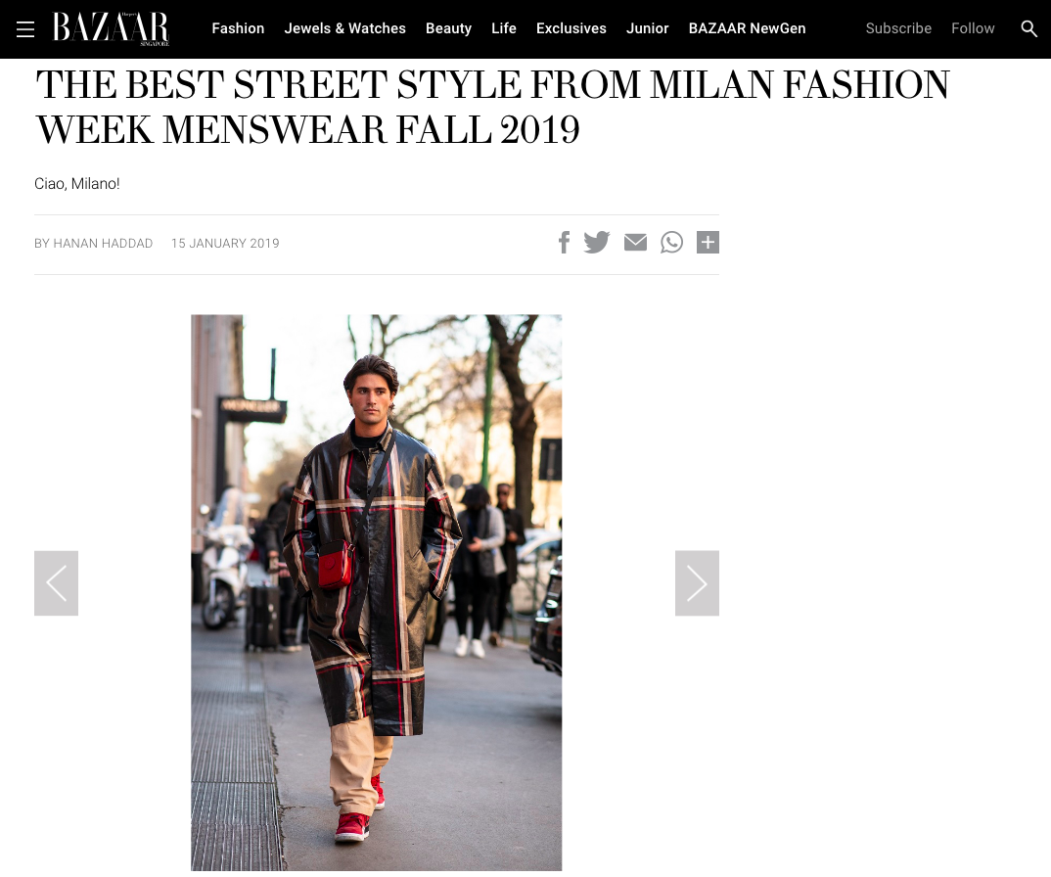Select Beauty in the navigation bar
The height and width of the screenshot is (877, 1051).
448,28
